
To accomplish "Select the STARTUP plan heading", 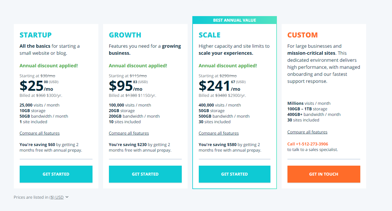I will point(36,35).
